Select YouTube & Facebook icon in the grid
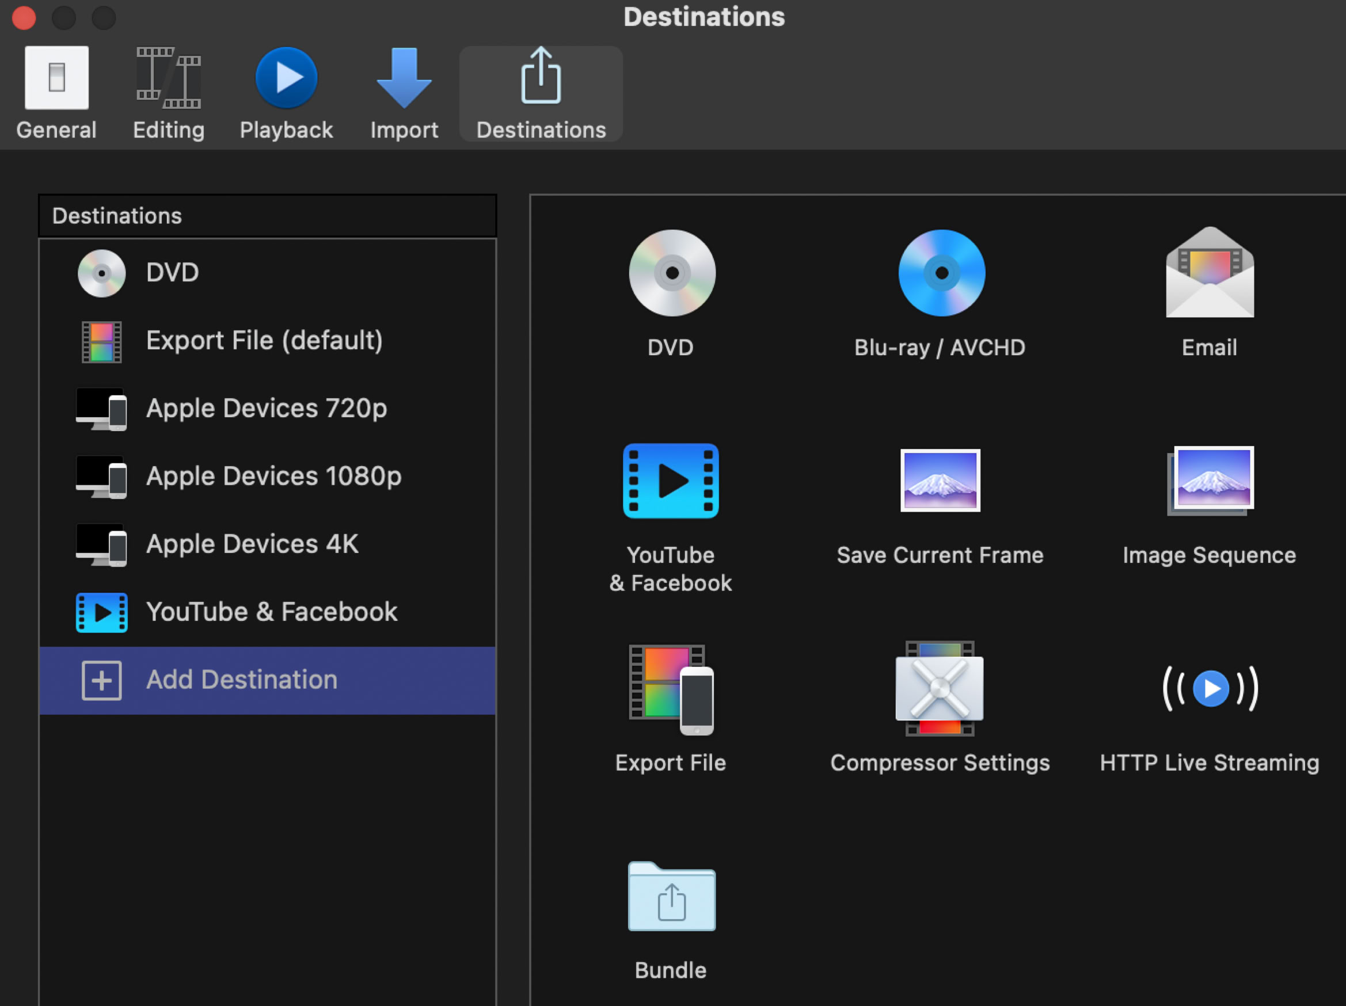Viewport: 1346px width, 1006px height. click(671, 481)
